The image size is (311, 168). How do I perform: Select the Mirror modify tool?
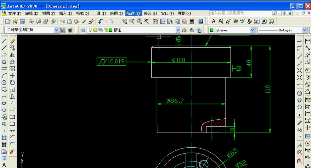tap(12, 55)
